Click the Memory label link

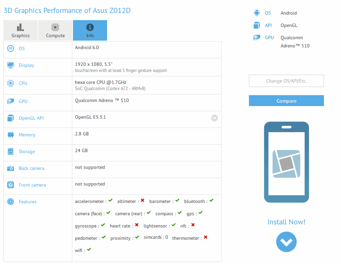point(27,135)
